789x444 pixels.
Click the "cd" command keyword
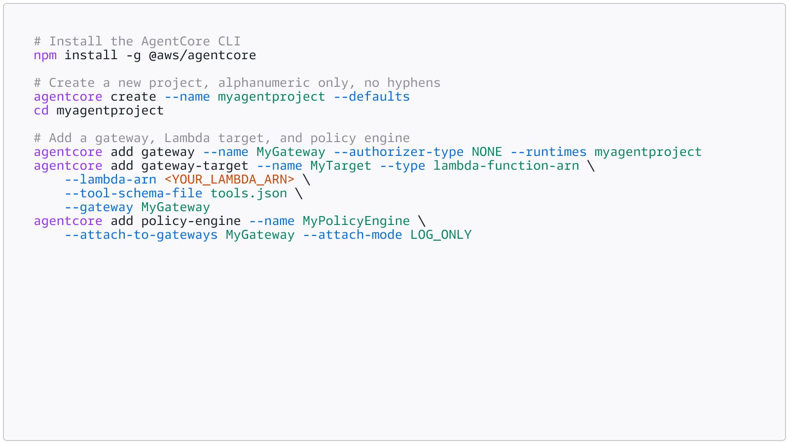(41, 111)
